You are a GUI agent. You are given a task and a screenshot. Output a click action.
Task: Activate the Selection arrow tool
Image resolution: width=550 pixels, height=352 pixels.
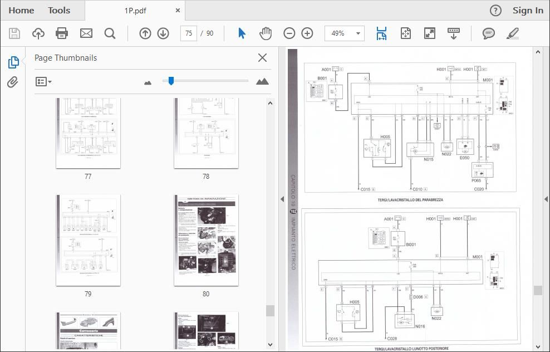pyautogui.click(x=242, y=33)
